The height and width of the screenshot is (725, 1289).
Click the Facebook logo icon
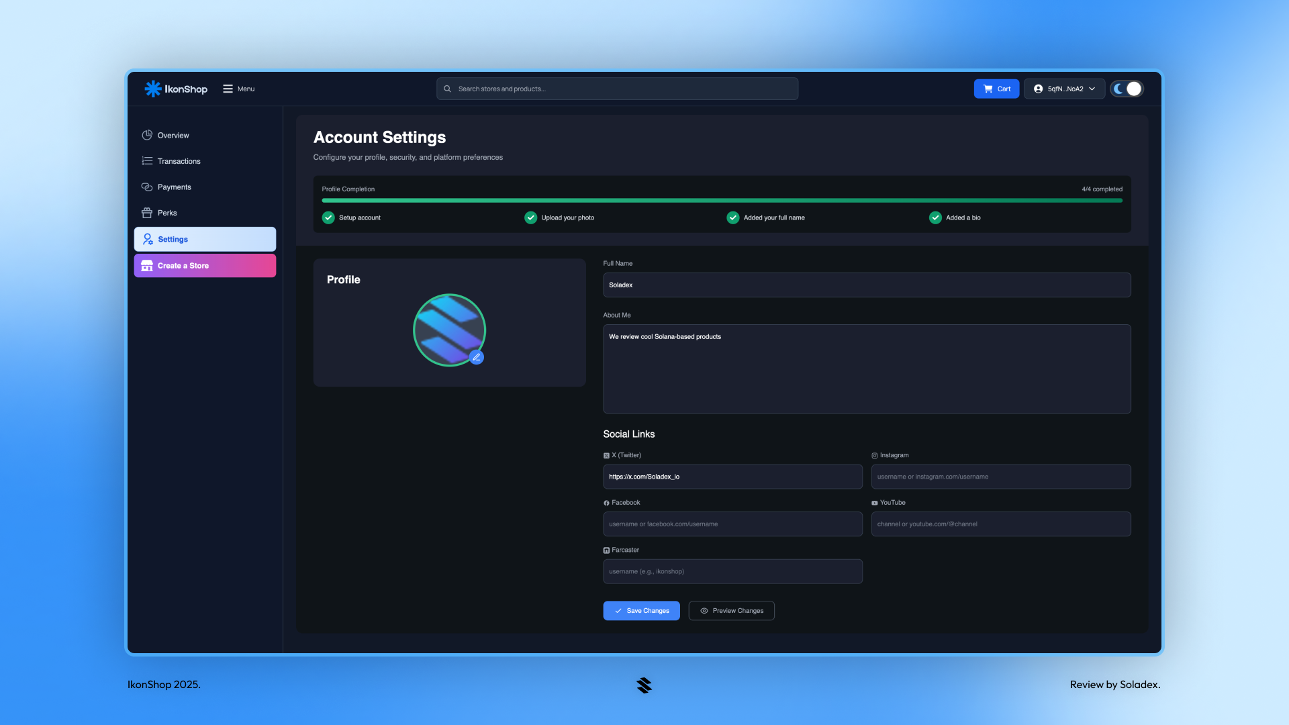point(606,503)
